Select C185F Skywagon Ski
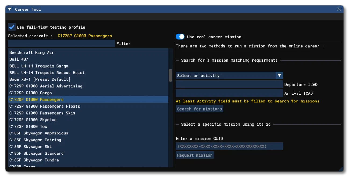 click(88, 147)
